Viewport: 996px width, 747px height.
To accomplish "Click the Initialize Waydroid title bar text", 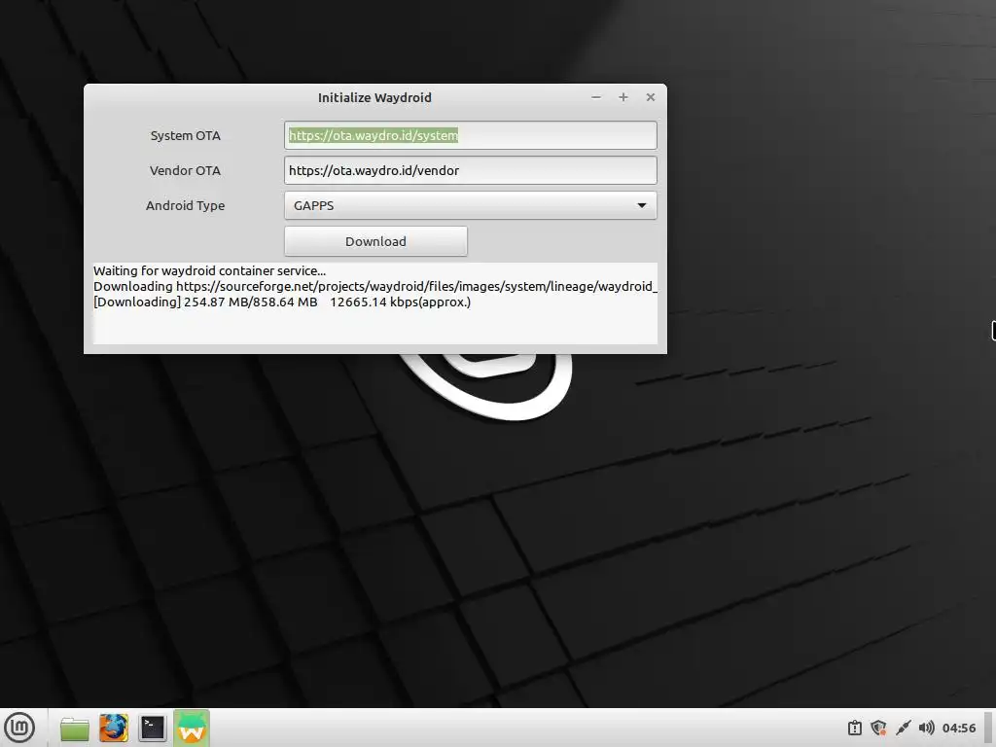I will point(374,98).
